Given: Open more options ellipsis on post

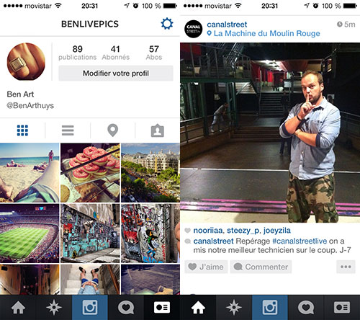Looking at the screenshot, I should [x=346, y=267].
